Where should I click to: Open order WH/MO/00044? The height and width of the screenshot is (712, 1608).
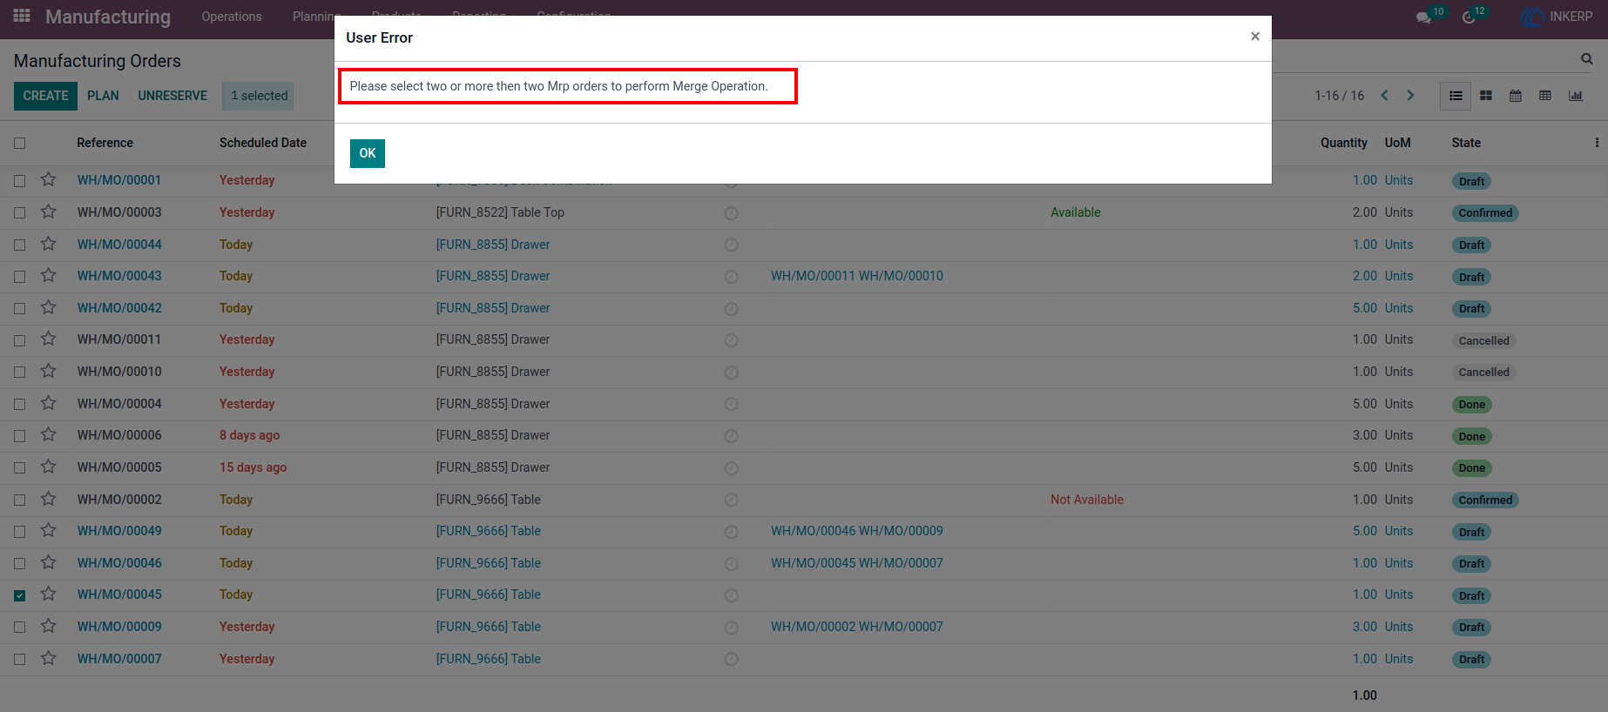pyautogui.click(x=119, y=245)
